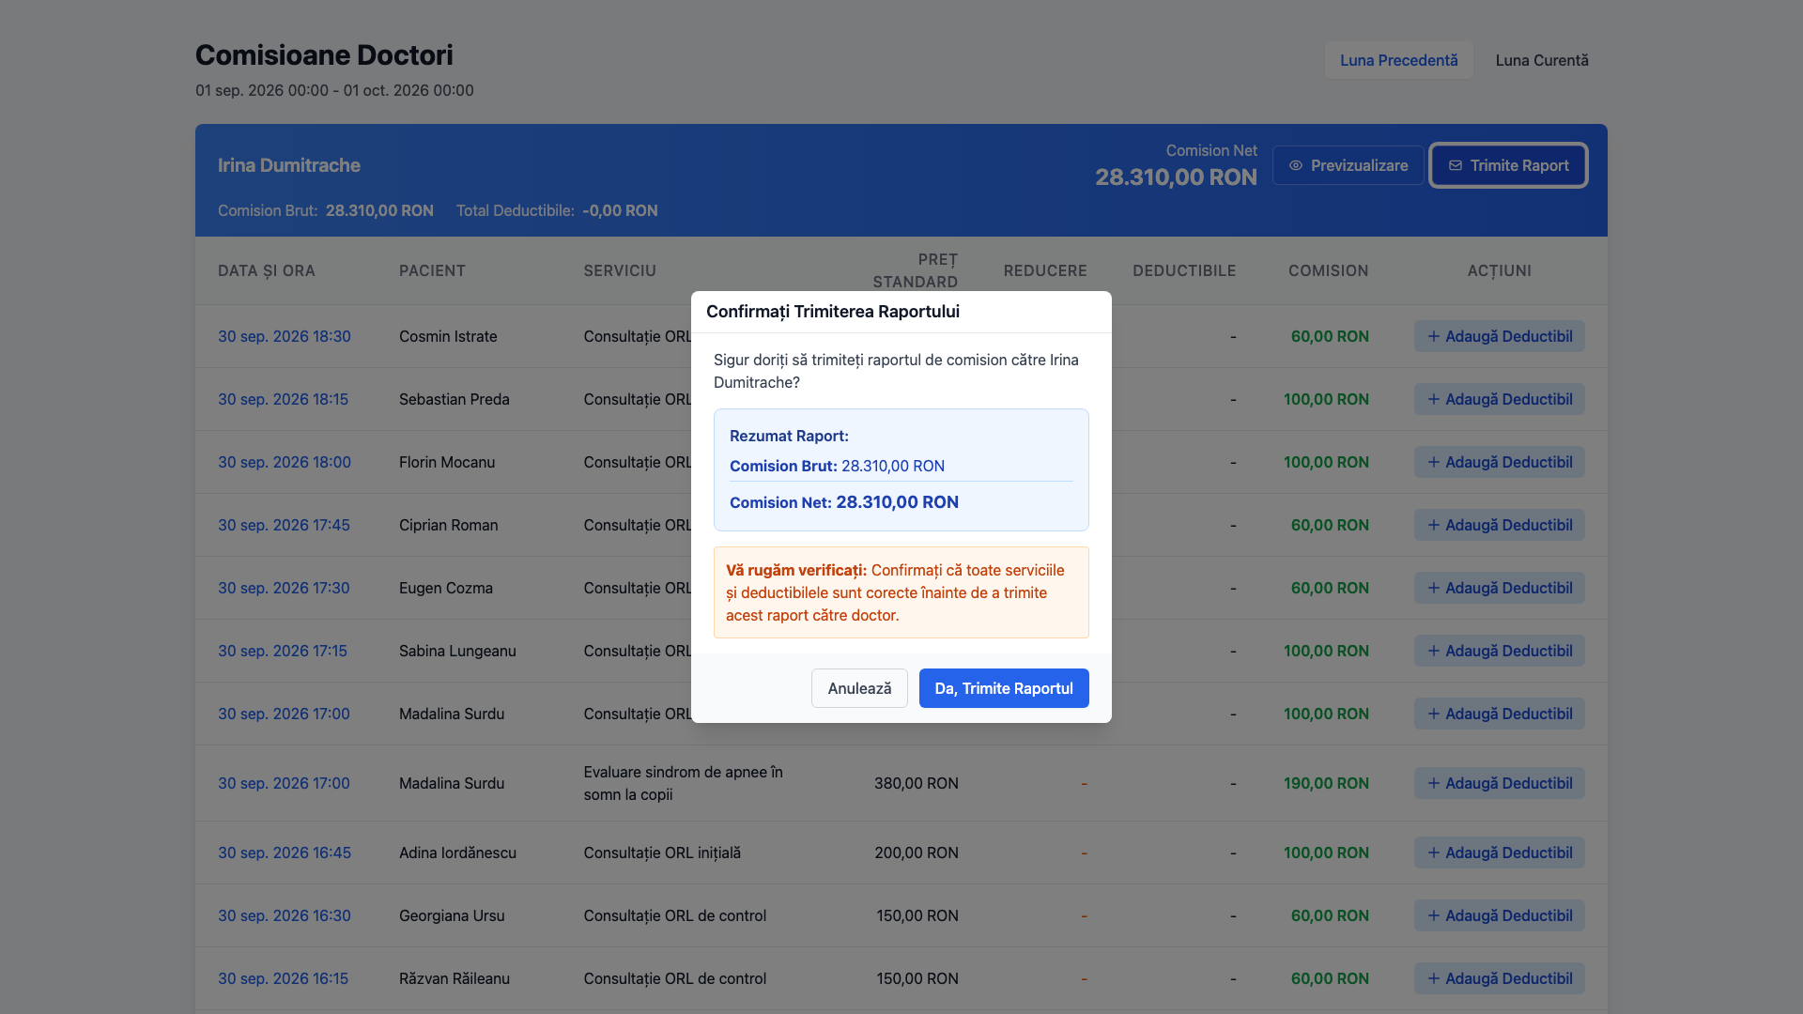Click the Comision Net 28.310,00 RON header value
This screenshot has height=1014, width=1803.
[1176, 177]
